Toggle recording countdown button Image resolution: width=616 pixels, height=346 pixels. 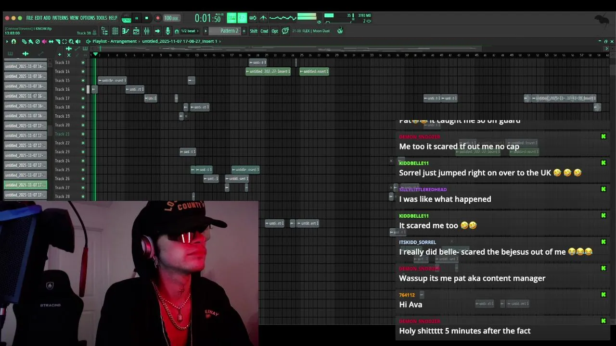point(242,18)
